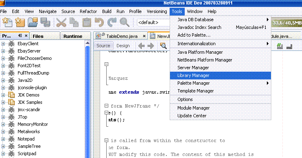This screenshot has height=158, width=302.
Task: Expand the JDK Demos node
Action: pos(3,95)
